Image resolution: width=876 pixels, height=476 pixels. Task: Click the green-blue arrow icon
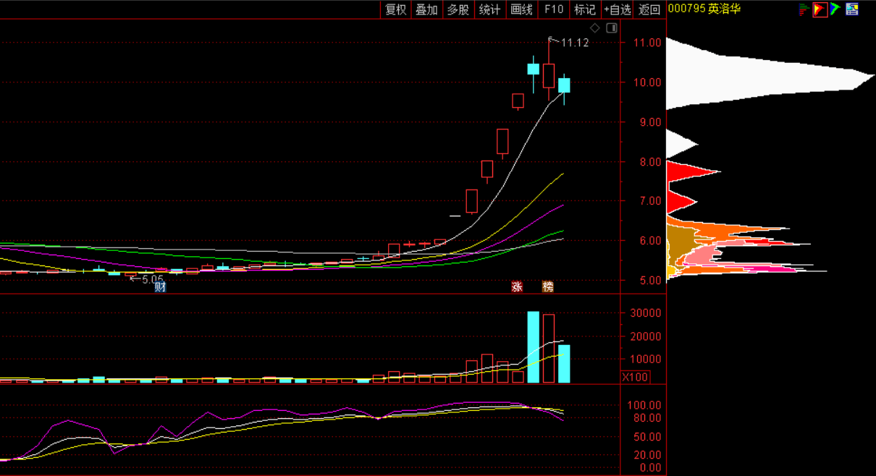click(x=835, y=9)
